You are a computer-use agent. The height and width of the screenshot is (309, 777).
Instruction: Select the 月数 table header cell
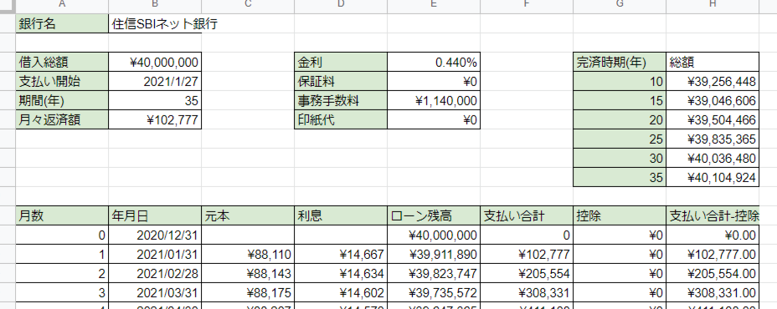pos(62,216)
